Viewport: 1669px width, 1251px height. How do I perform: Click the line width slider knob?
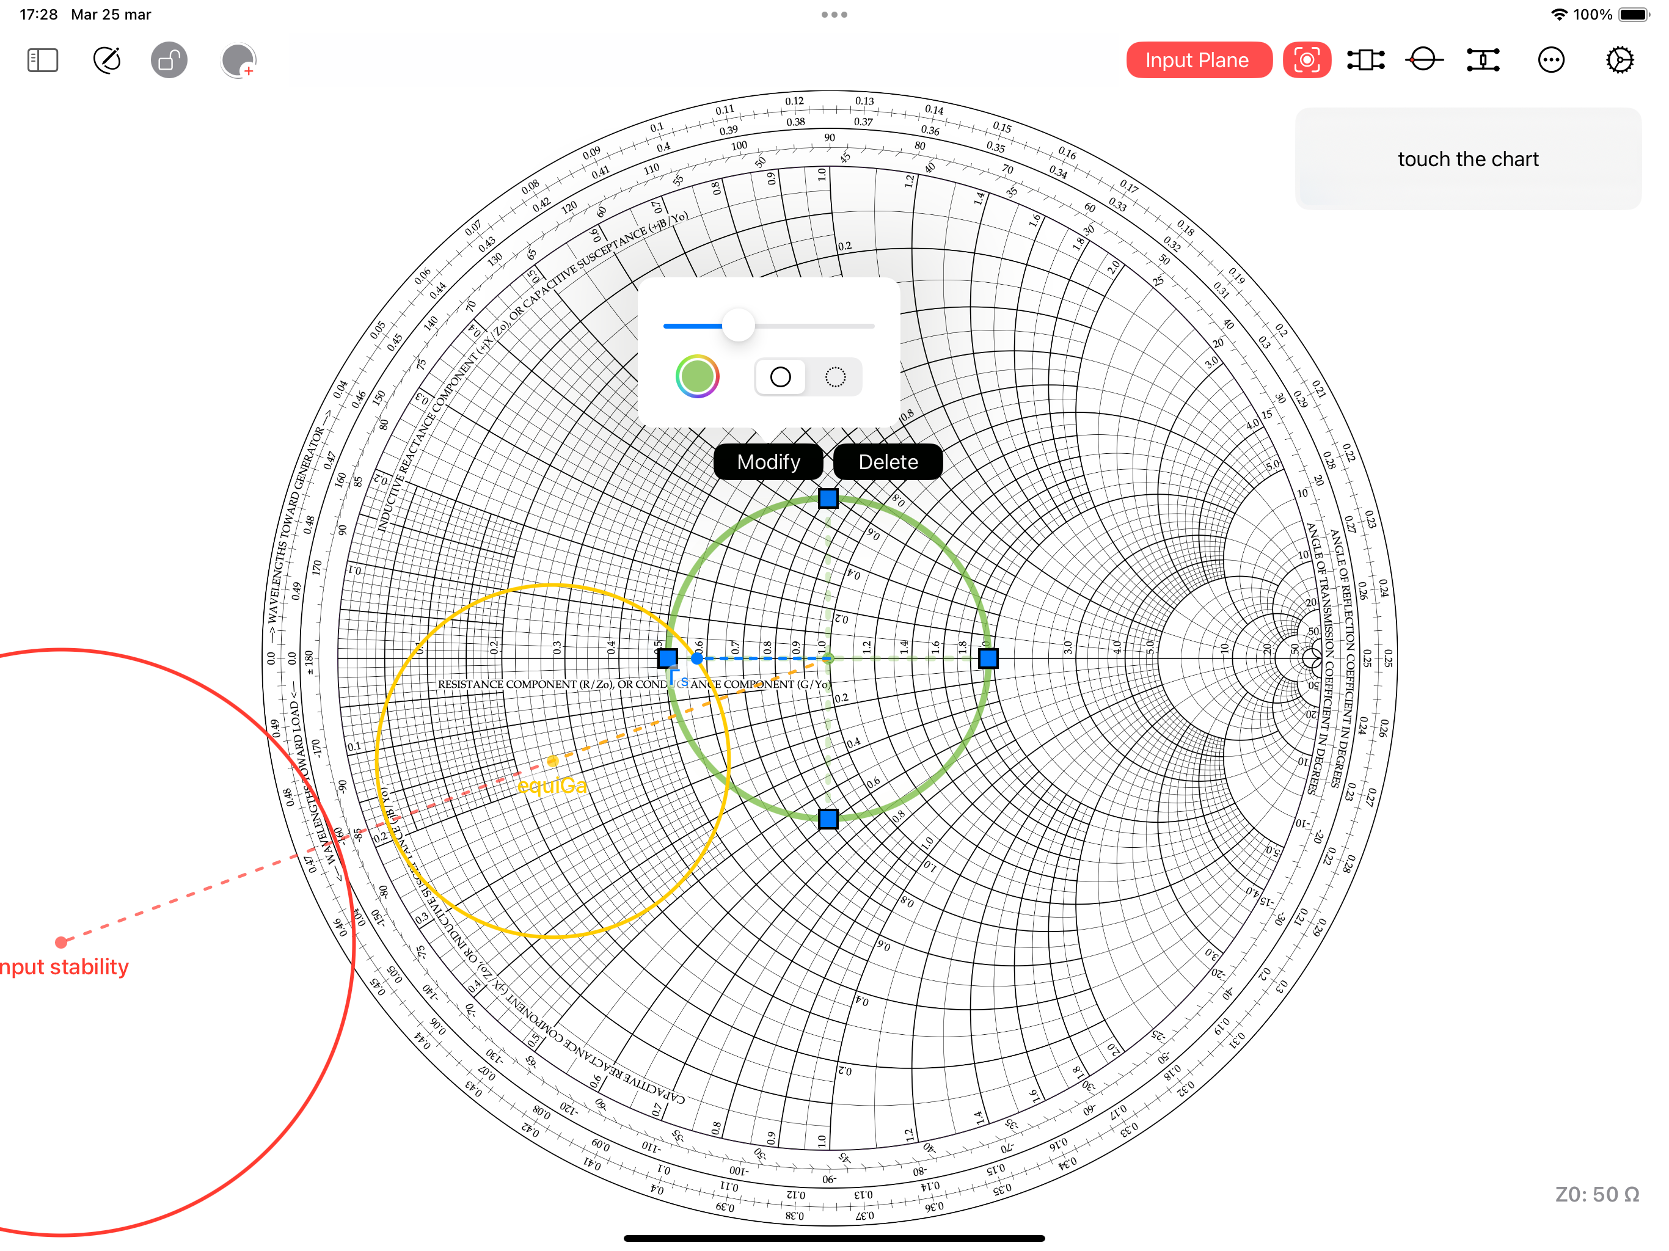tap(738, 326)
